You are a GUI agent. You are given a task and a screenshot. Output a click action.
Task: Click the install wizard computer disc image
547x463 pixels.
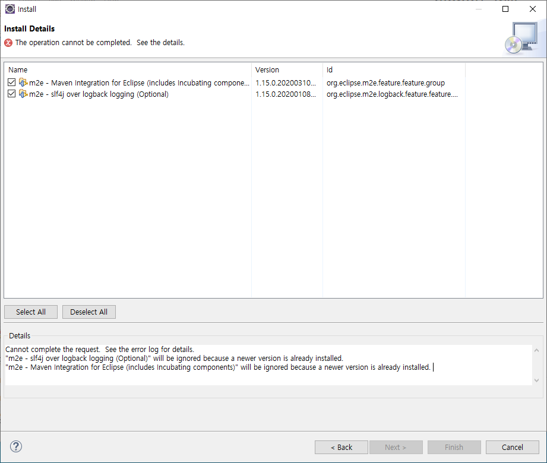[521, 39]
